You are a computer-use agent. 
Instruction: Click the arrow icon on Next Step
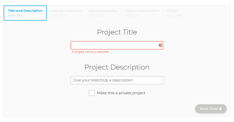(x=221, y=109)
